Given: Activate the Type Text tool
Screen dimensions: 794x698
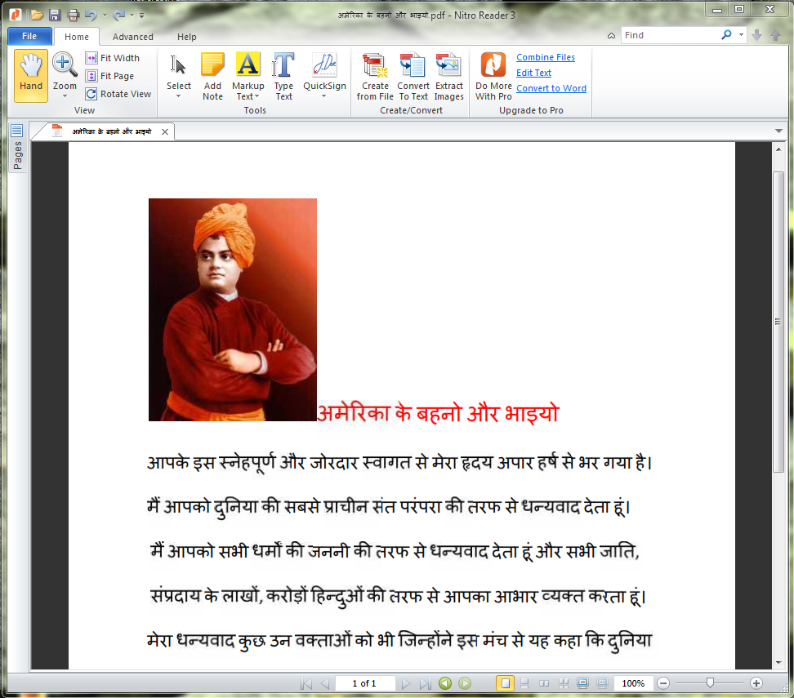Looking at the screenshot, I should click(283, 76).
